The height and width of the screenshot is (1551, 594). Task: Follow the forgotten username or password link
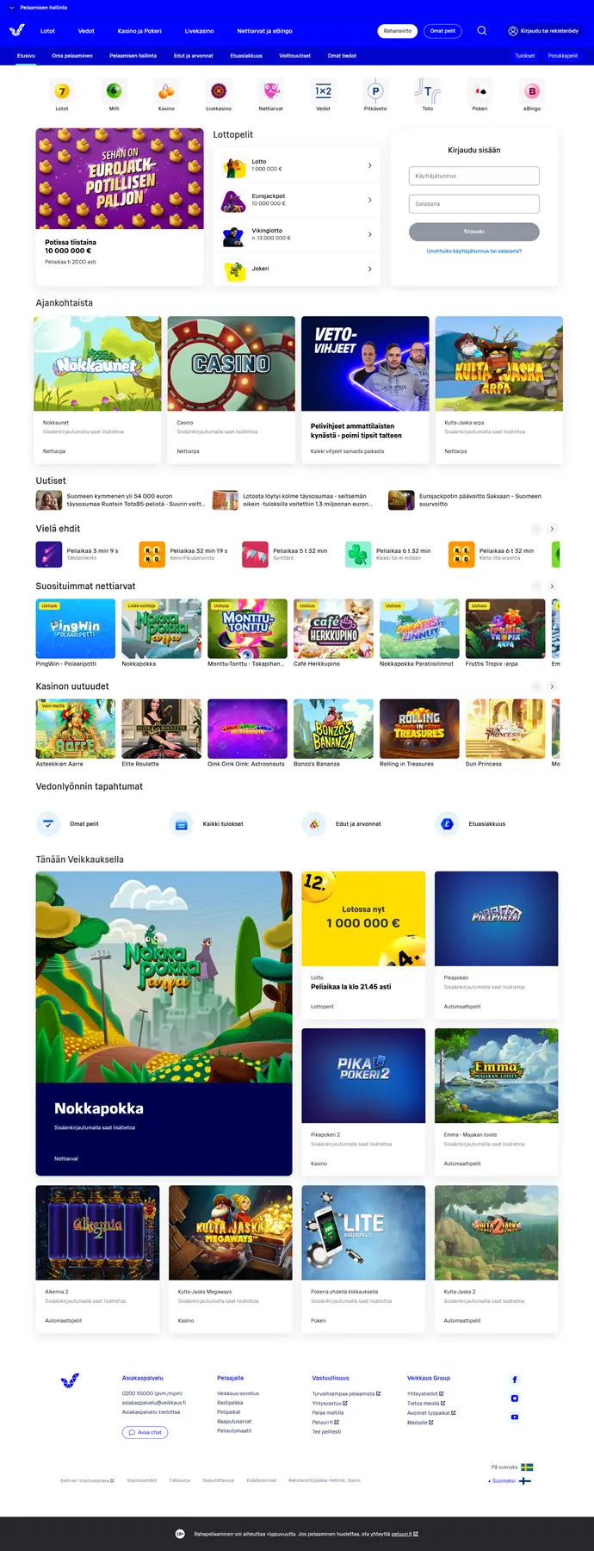pos(474,251)
